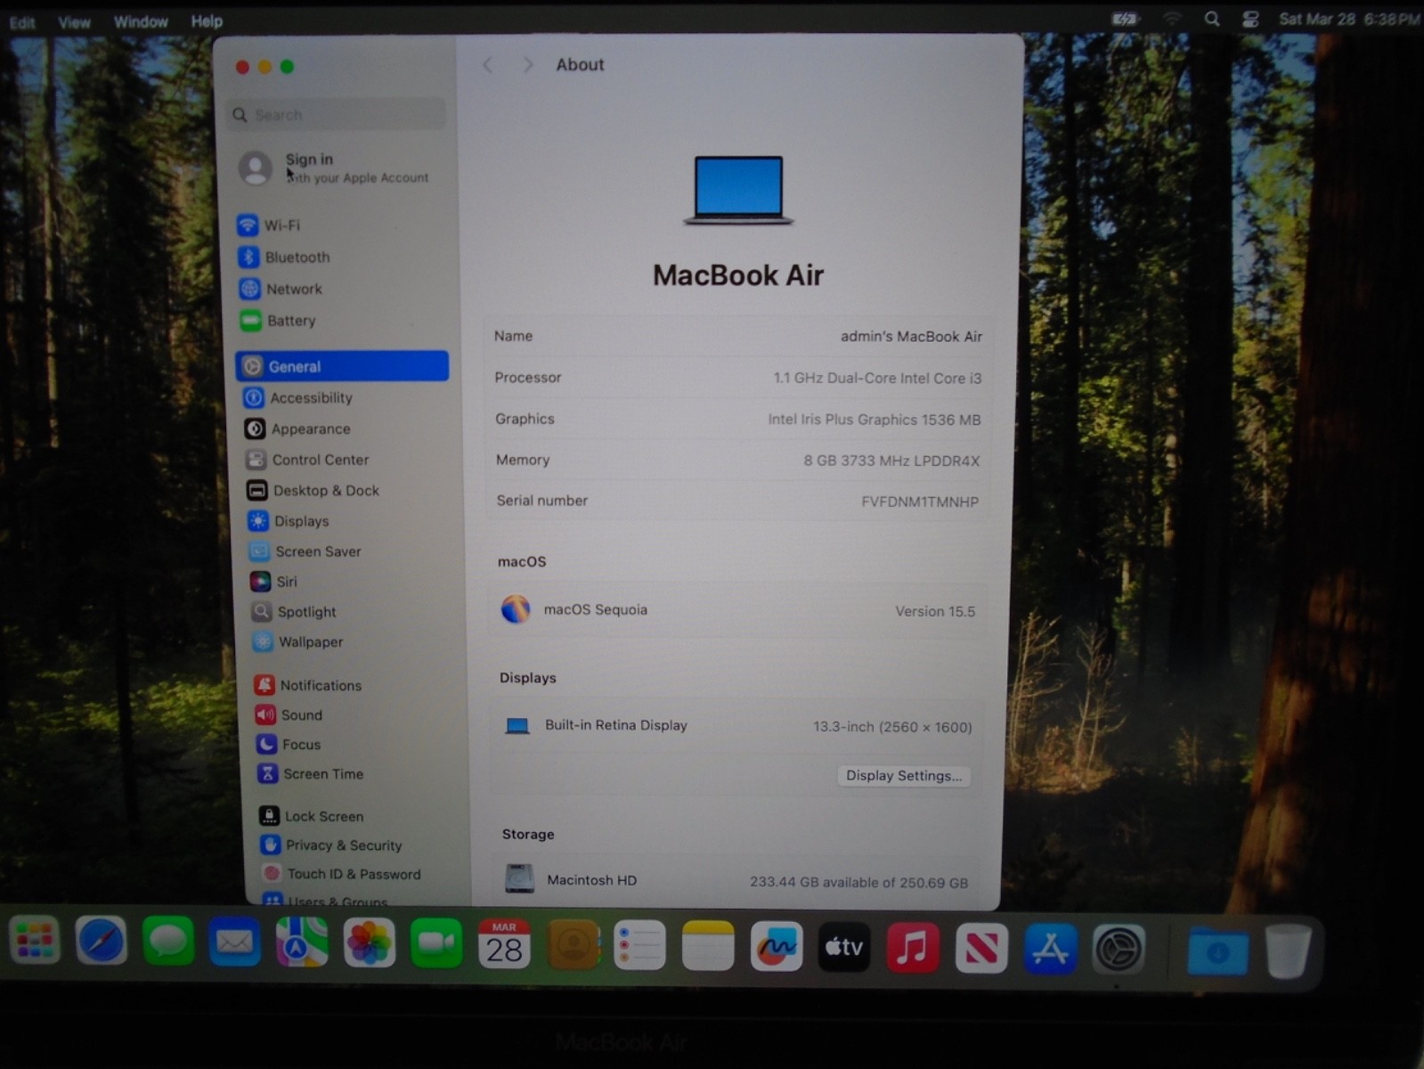Open Touch ID & Password settings
This screenshot has height=1069, width=1424.
coord(342,874)
